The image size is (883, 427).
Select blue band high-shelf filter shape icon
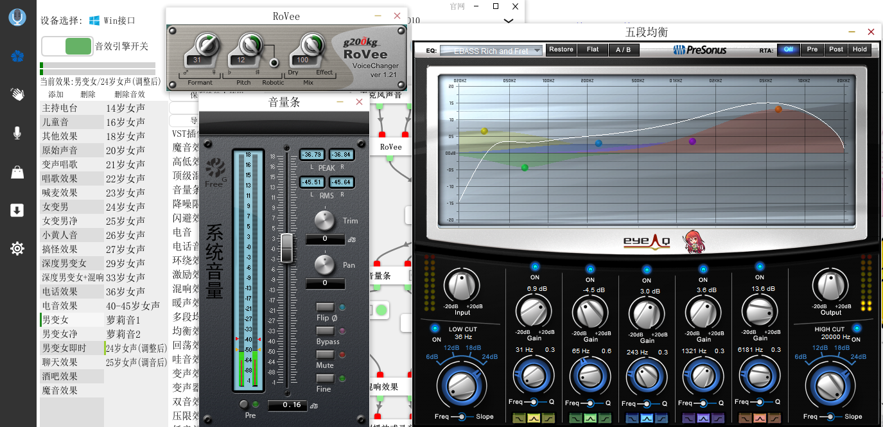[x=661, y=419]
